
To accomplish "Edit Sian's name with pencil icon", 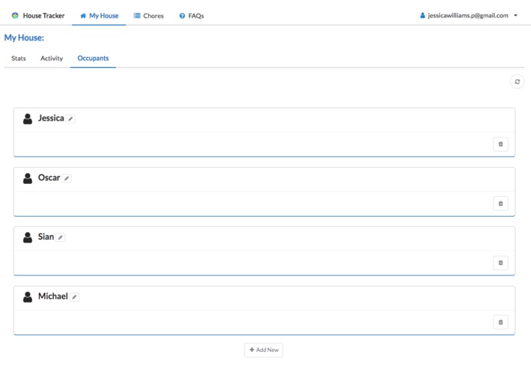I will point(60,237).
